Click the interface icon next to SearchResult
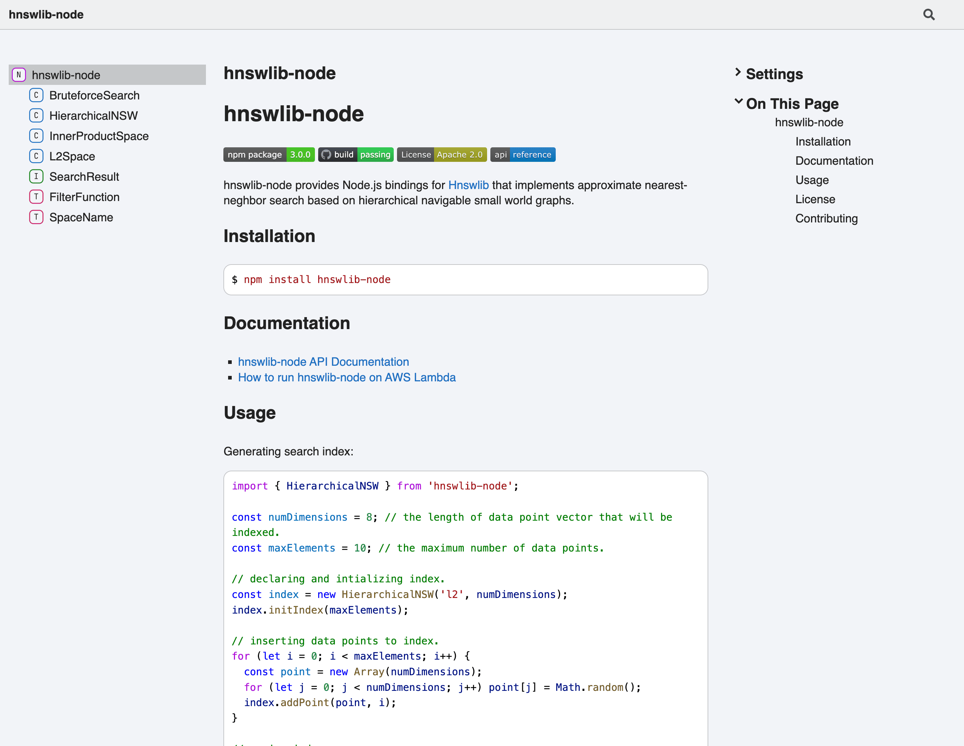 [x=36, y=176]
